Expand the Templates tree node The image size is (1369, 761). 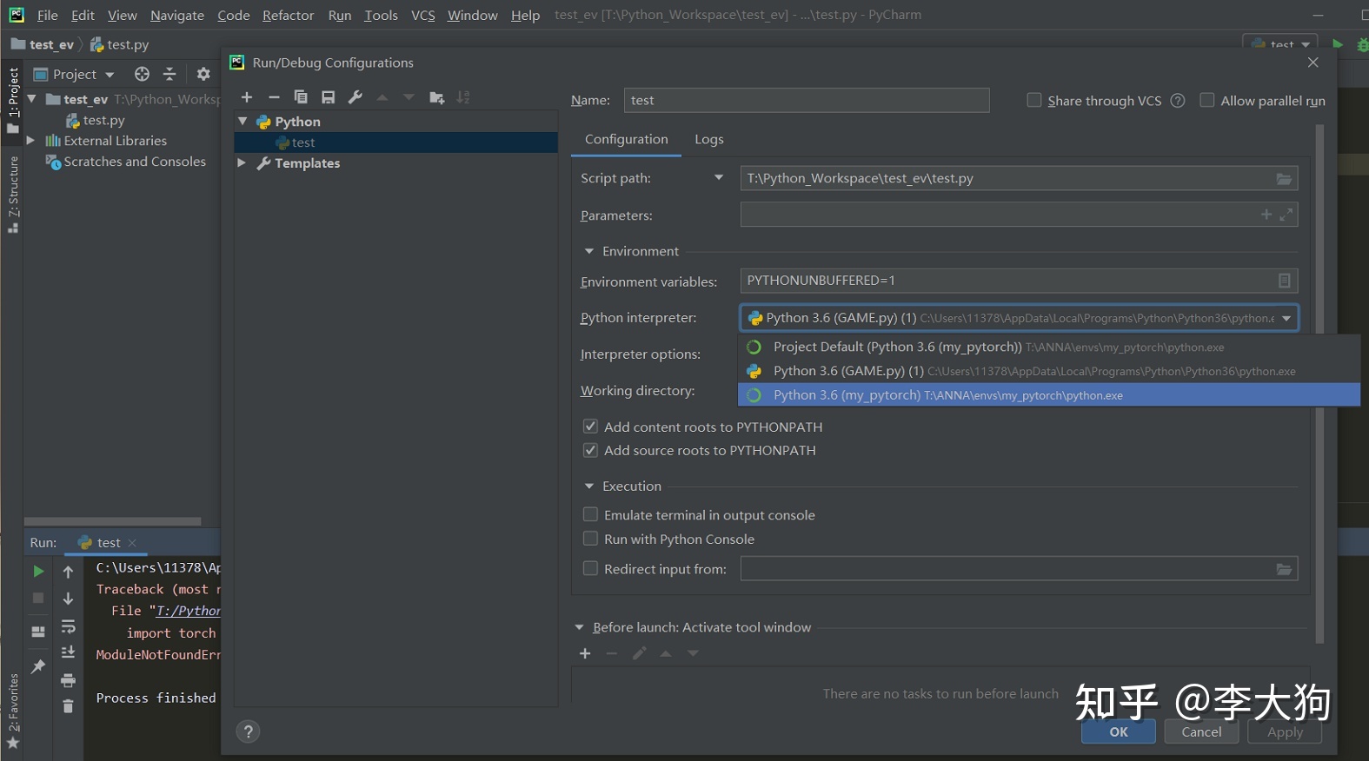242,162
